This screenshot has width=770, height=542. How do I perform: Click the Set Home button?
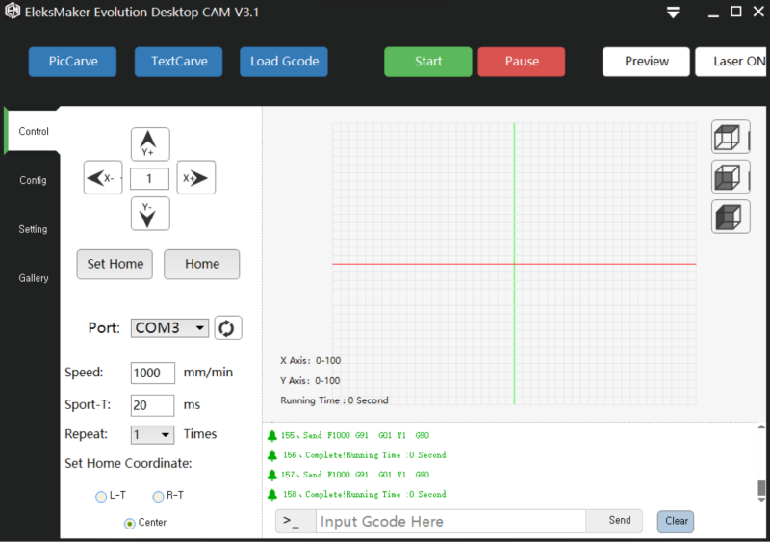(x=115, y=264)
